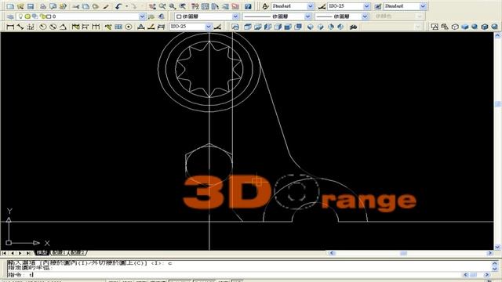The width and height of the screenshot is (502, 282).
Task: Select the Continue Dimension tool
Action: (x=96, y=27)
